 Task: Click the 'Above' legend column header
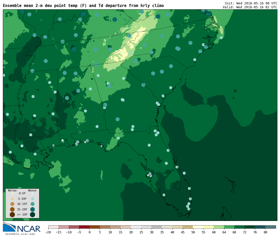pyautogui.click(x=32, y=190)
